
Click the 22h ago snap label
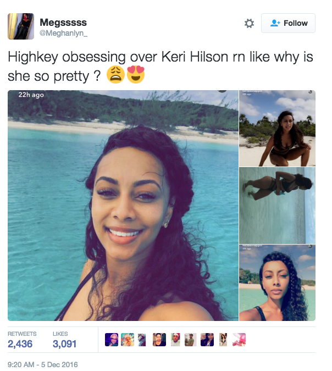(x=31, y=95)
